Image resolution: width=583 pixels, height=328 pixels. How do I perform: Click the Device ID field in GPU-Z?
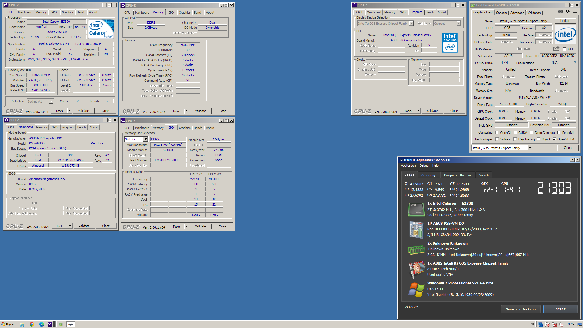pos(558,56)
